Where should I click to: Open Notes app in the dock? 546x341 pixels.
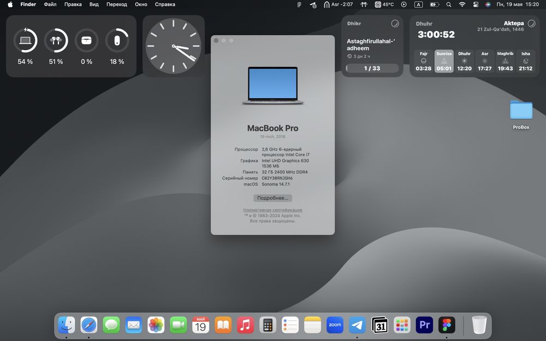coord(312,325)
